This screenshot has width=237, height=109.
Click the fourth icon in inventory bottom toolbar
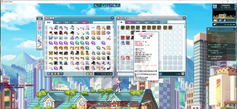coord(58,74)
